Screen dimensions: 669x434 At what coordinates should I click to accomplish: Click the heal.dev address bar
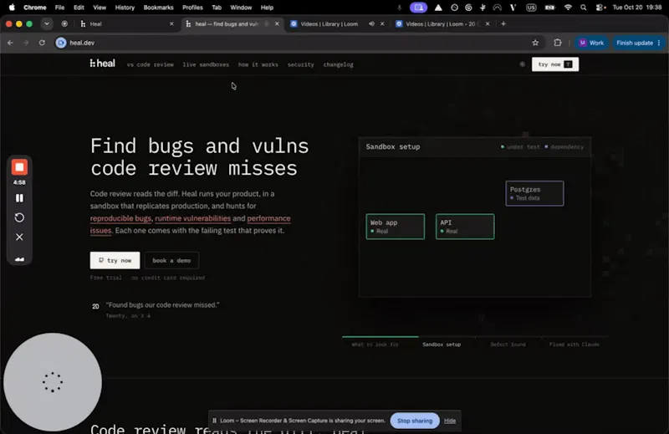[299, 43]
